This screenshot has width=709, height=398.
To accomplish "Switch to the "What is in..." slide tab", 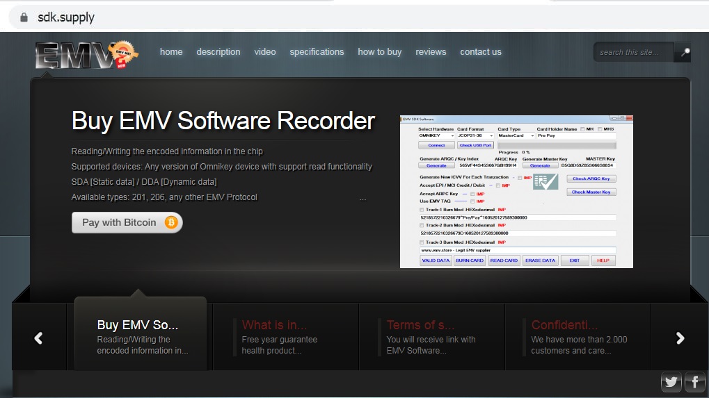I will coord(285,337).
